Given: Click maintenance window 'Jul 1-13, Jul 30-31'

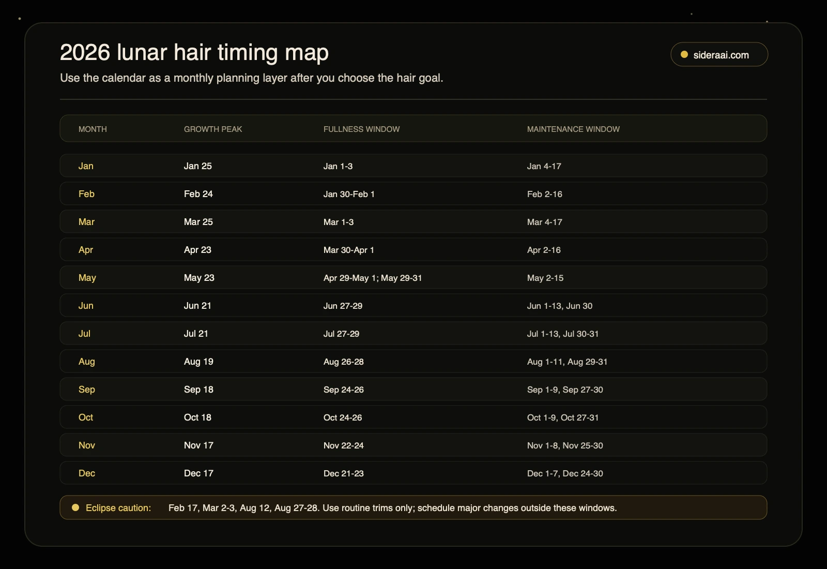Looking at the screenshot, I should coord(563,334).
